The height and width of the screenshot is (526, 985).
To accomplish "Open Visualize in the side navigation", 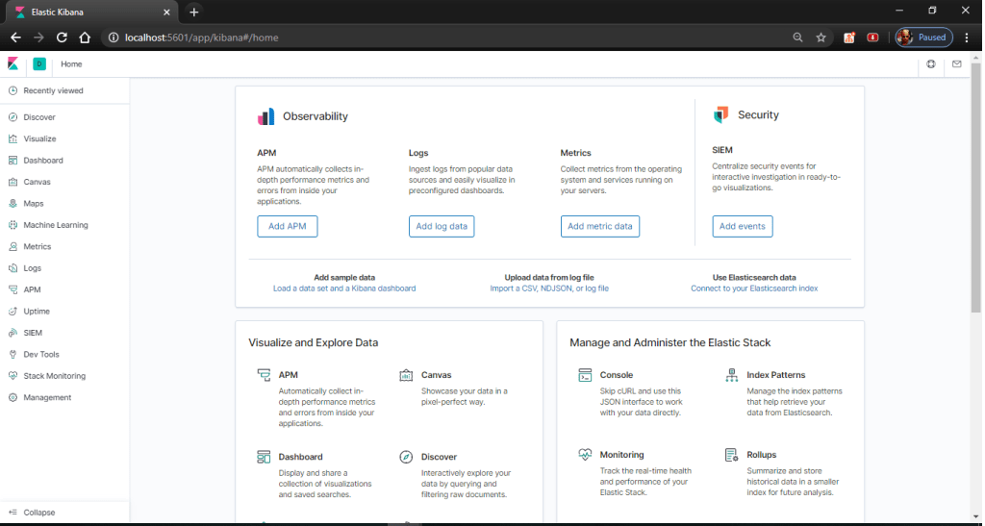I will click(x=38, y=138).
